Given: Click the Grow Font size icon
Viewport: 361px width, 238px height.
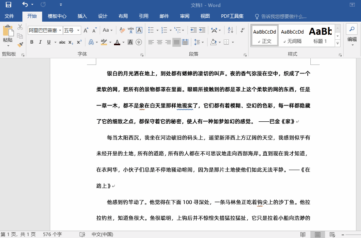Looking at the screenshot, I should point(86,30).
